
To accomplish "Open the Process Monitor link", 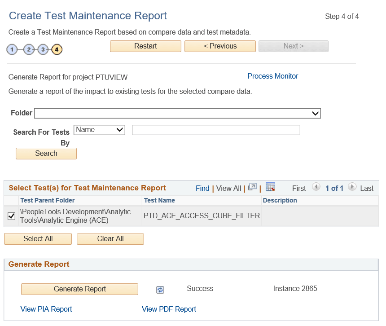I will pos(272,76).
